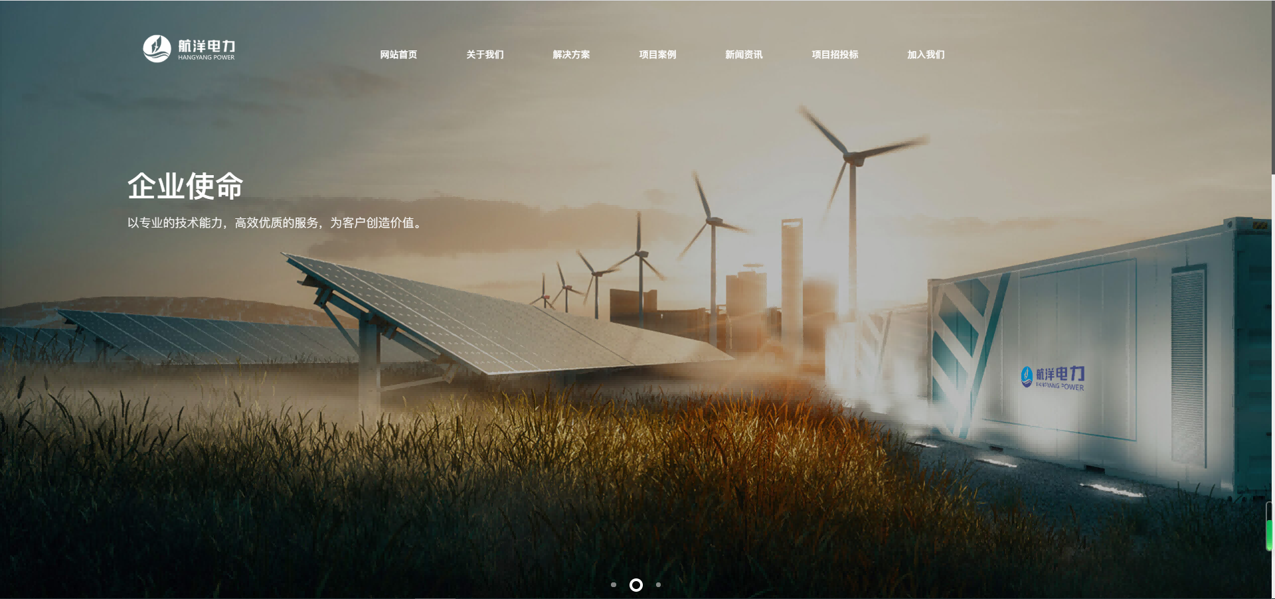
Task: Go to the 解决方案 page
Action: pyautogui.click(x=571, y=54)
